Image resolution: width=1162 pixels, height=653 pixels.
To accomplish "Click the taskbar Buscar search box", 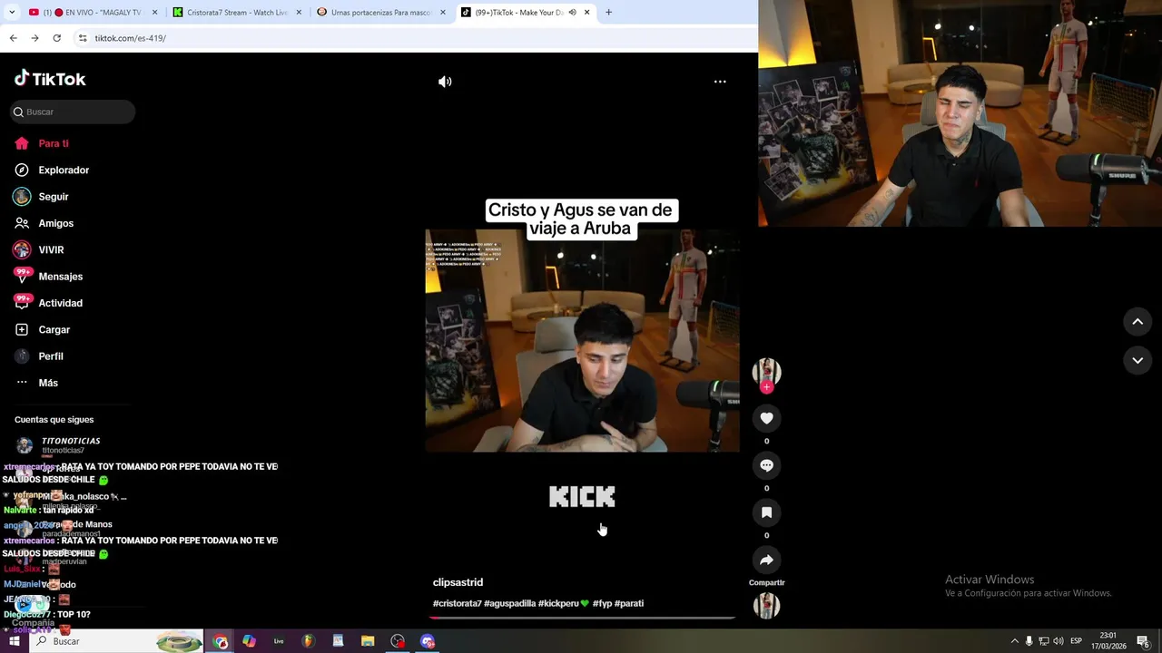I will [118, 641].
